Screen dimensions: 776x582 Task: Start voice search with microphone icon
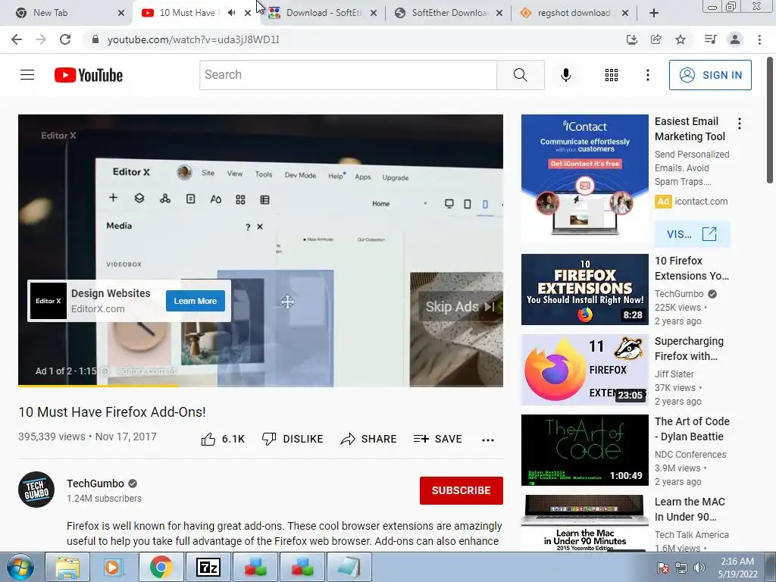click(x=565, y=75)
